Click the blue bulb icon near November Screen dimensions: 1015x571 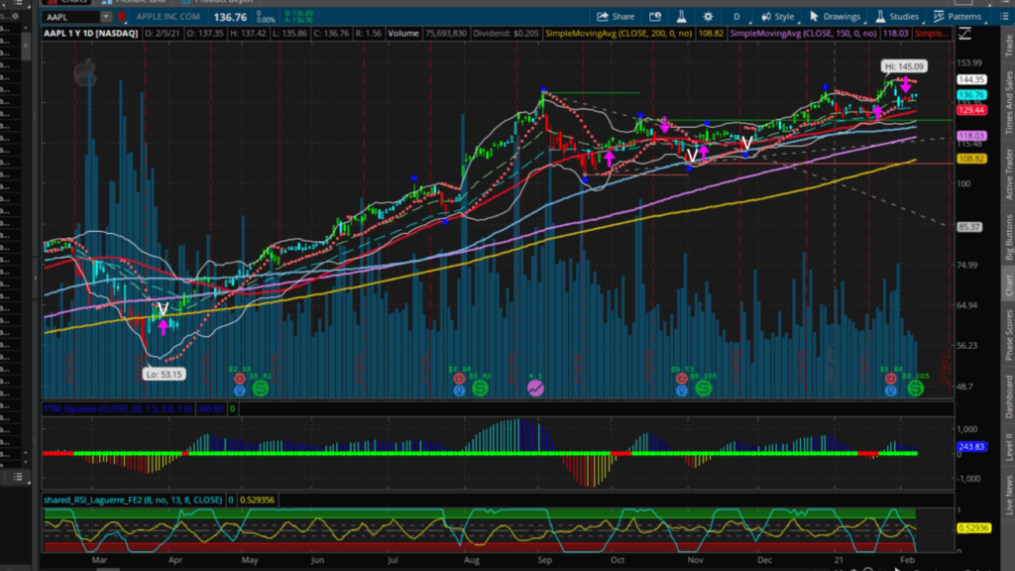pos(682,391)
